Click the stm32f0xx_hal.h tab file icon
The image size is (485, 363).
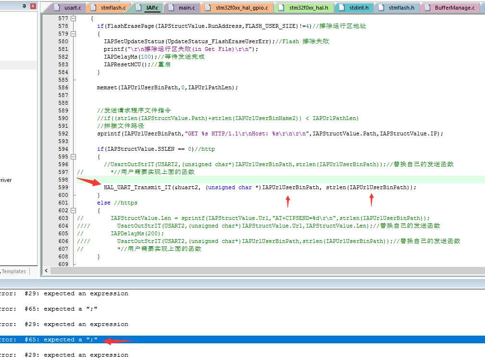pos(281,8)
